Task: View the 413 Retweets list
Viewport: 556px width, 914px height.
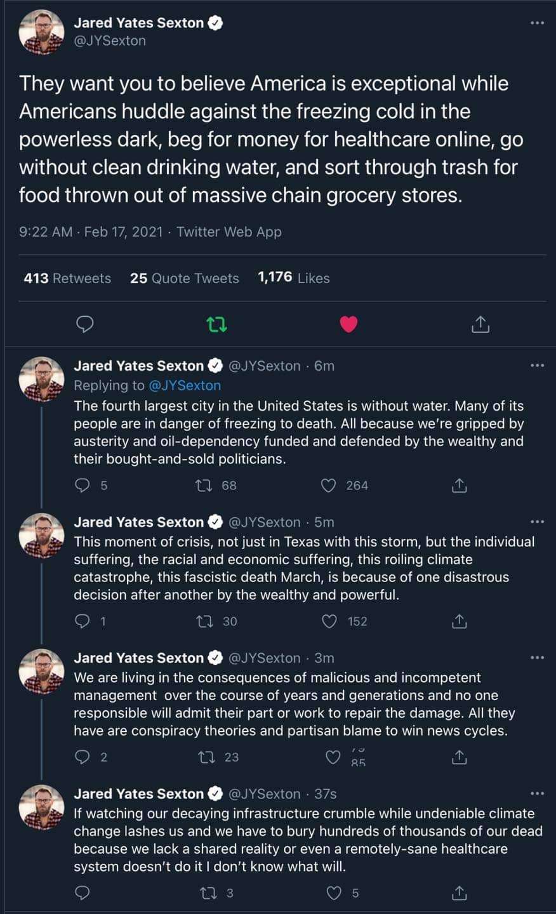Action: click(x=67, y=278)
